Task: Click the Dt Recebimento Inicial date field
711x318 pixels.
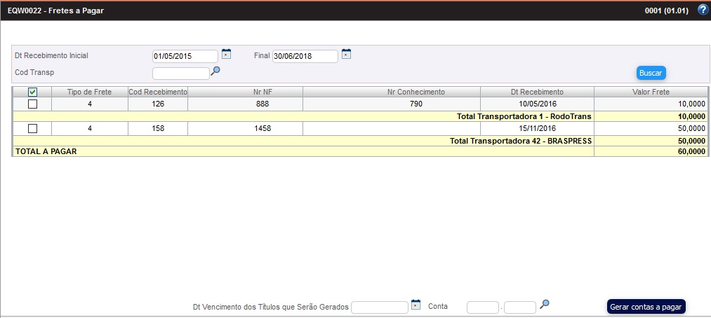Action: tap(185, 57)
